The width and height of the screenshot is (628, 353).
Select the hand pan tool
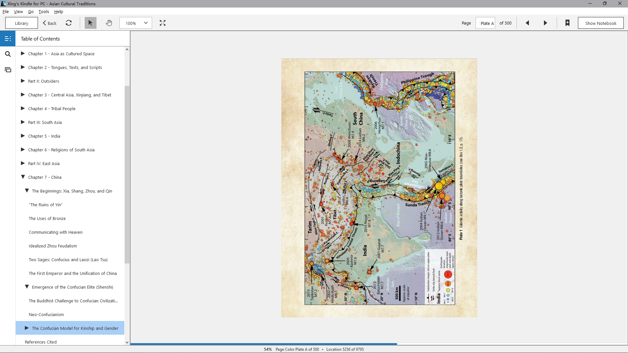click(109, 23)
